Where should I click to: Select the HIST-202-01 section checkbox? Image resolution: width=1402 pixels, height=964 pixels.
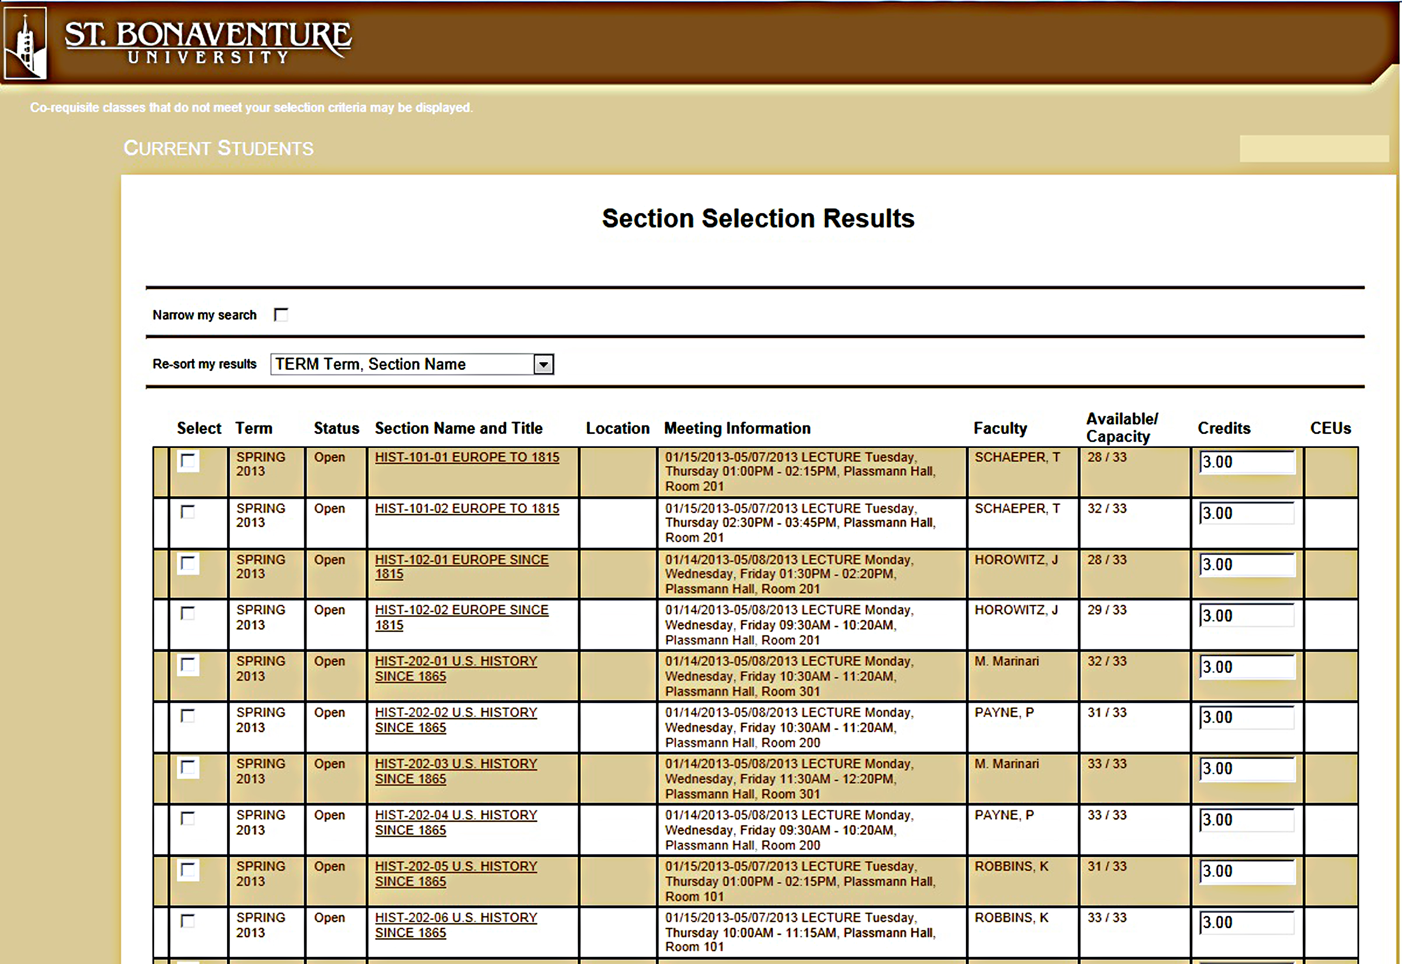(x=188, y=665)
